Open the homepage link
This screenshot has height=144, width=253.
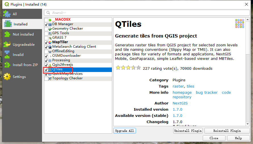(x=182, y=93)
